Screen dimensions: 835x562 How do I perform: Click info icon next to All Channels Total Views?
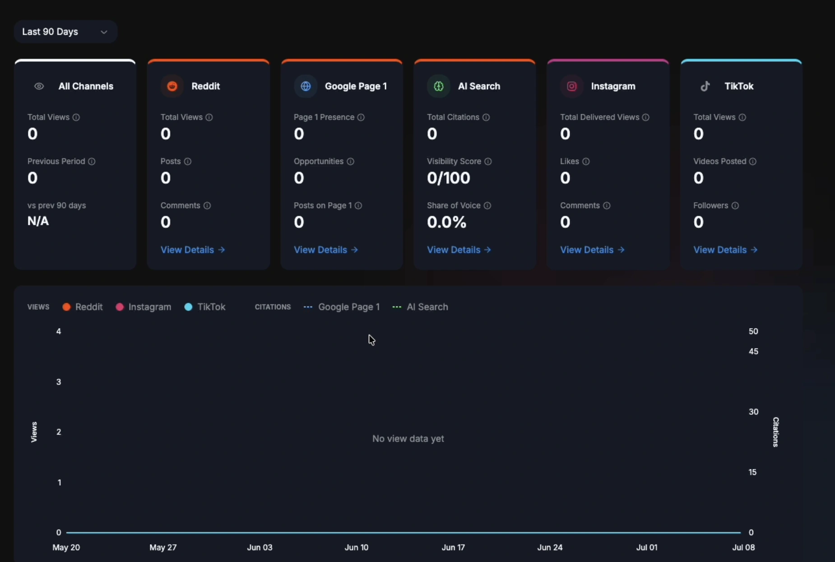pos(76,117)
